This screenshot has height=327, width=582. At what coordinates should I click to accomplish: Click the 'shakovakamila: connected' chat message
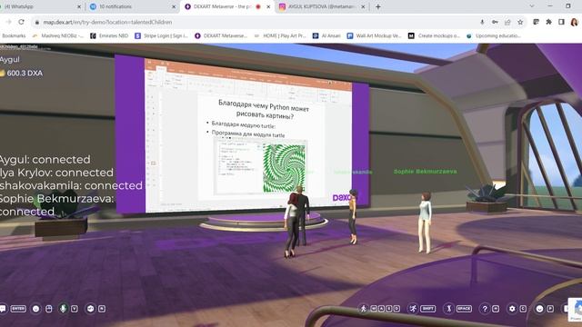pos(71,185)
